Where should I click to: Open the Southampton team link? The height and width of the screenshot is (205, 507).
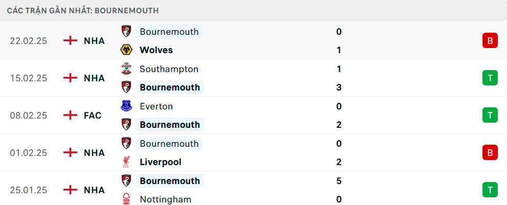point(169,69)
